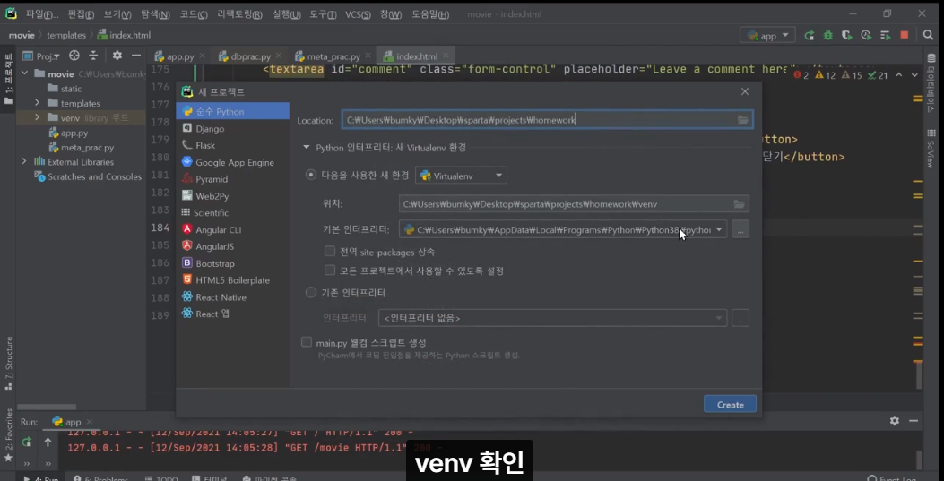Open the Virtualenv environment dropdown
Viewport: 944px width, 481px height.
[x=461, y=176]
